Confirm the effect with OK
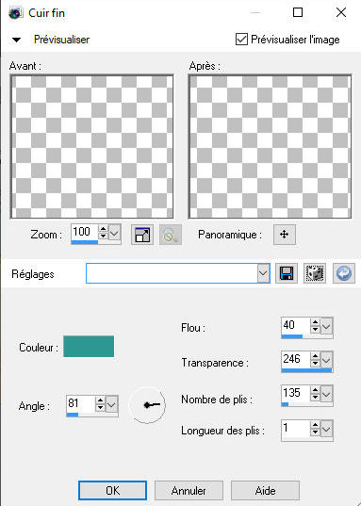Image resolution: width=361 pixels, height=506 pixels. (x=112, y=491)
